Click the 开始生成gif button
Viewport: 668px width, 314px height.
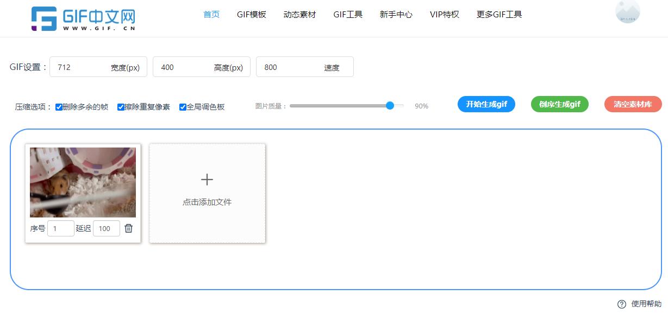(486, 104)
